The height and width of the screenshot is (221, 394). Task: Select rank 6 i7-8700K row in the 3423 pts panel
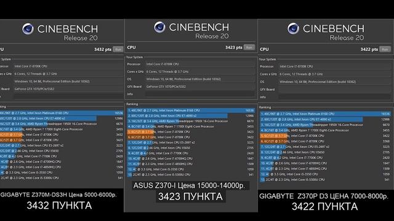tap(191, 137)
